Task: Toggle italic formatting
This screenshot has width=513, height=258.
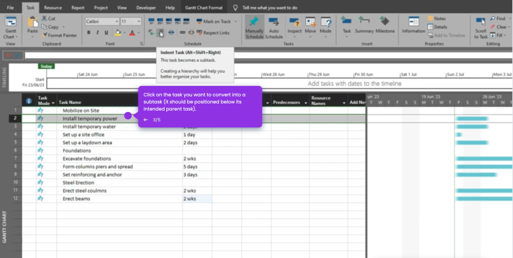Action: (98, 32)
